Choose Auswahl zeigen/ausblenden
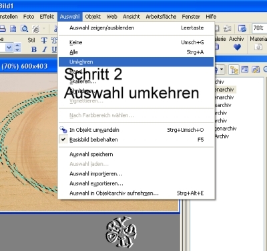The width and height of the screenshot is (267, 251). pyautogui.click(x=136, y=28)
